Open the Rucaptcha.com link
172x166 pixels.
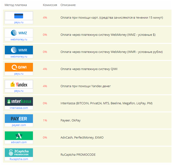[19, 159]
